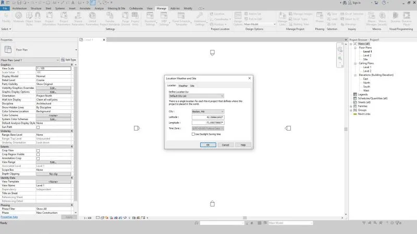This screenshot has height=234, width=417.
Task: Click the View Scale 1:100 field
Action: [54, 69]
